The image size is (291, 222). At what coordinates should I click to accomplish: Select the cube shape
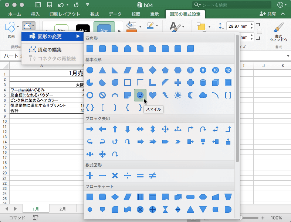click(x=216, y=82)
